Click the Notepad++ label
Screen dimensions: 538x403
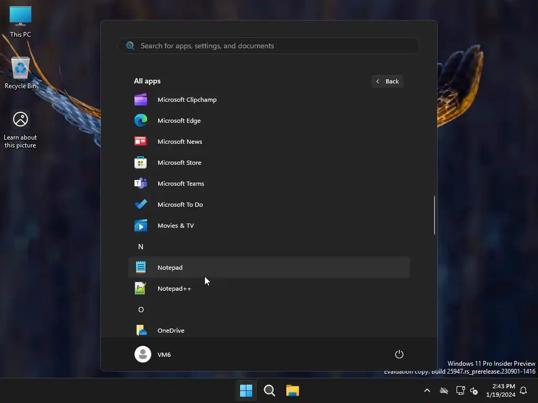pyautogui.click(x=174, y=289)
